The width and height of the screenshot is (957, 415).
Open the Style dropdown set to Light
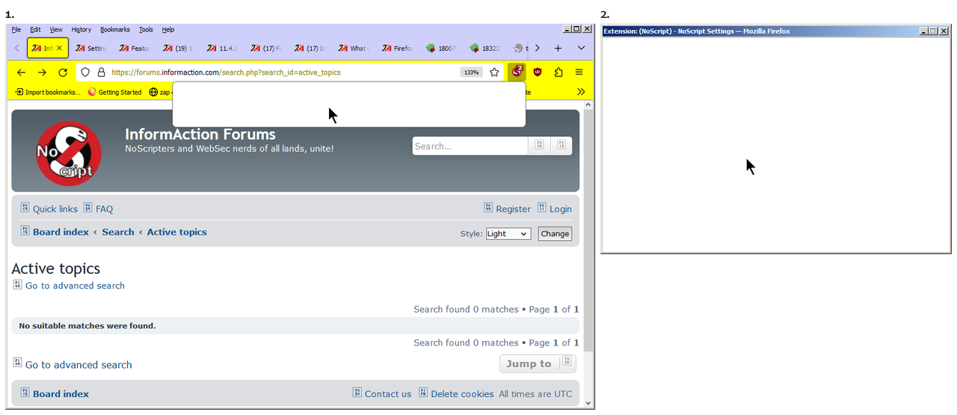[508, 233]
